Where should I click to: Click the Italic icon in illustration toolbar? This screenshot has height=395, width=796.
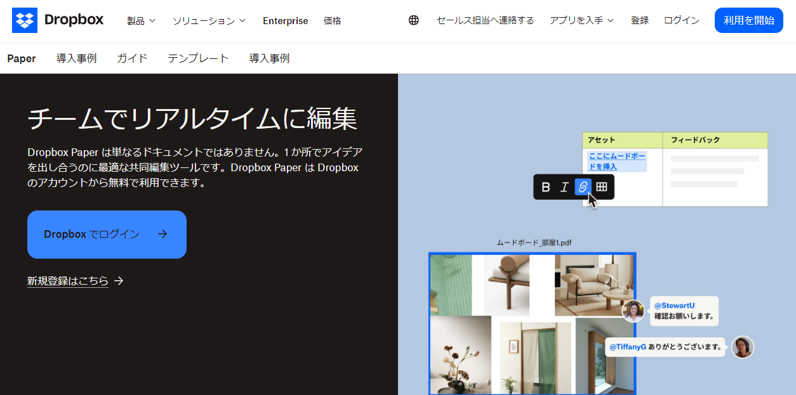click(x=564, y=187)
